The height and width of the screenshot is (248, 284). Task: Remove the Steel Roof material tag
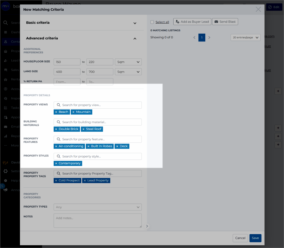pos(84,129)
